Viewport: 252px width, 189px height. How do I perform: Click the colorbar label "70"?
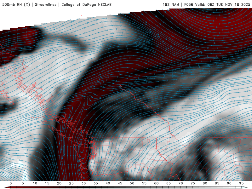tap(180, 183)
